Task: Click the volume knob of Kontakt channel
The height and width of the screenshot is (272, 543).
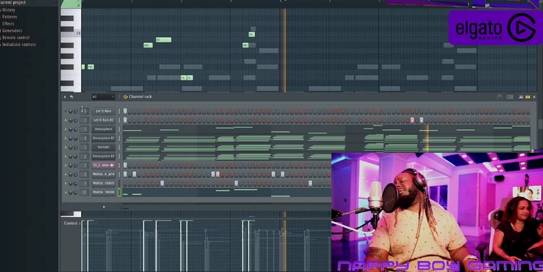Action: [x=76, y=148]
